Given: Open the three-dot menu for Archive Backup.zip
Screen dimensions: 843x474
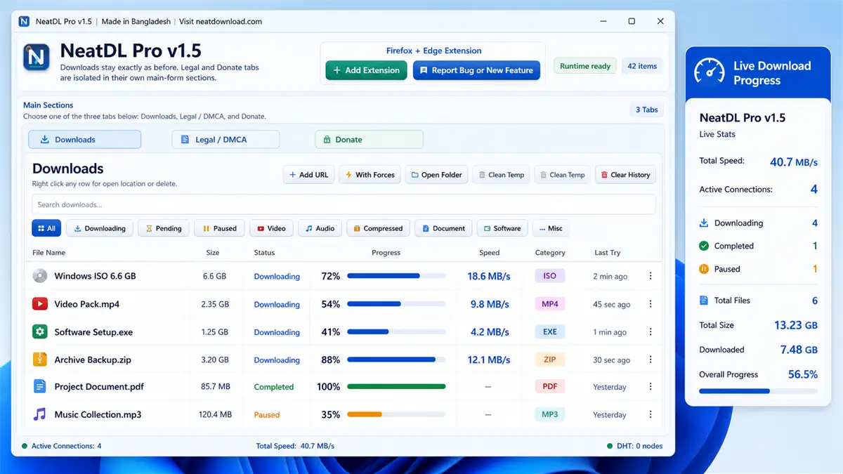Looking at the screenshot, I should tap(651, 360).
